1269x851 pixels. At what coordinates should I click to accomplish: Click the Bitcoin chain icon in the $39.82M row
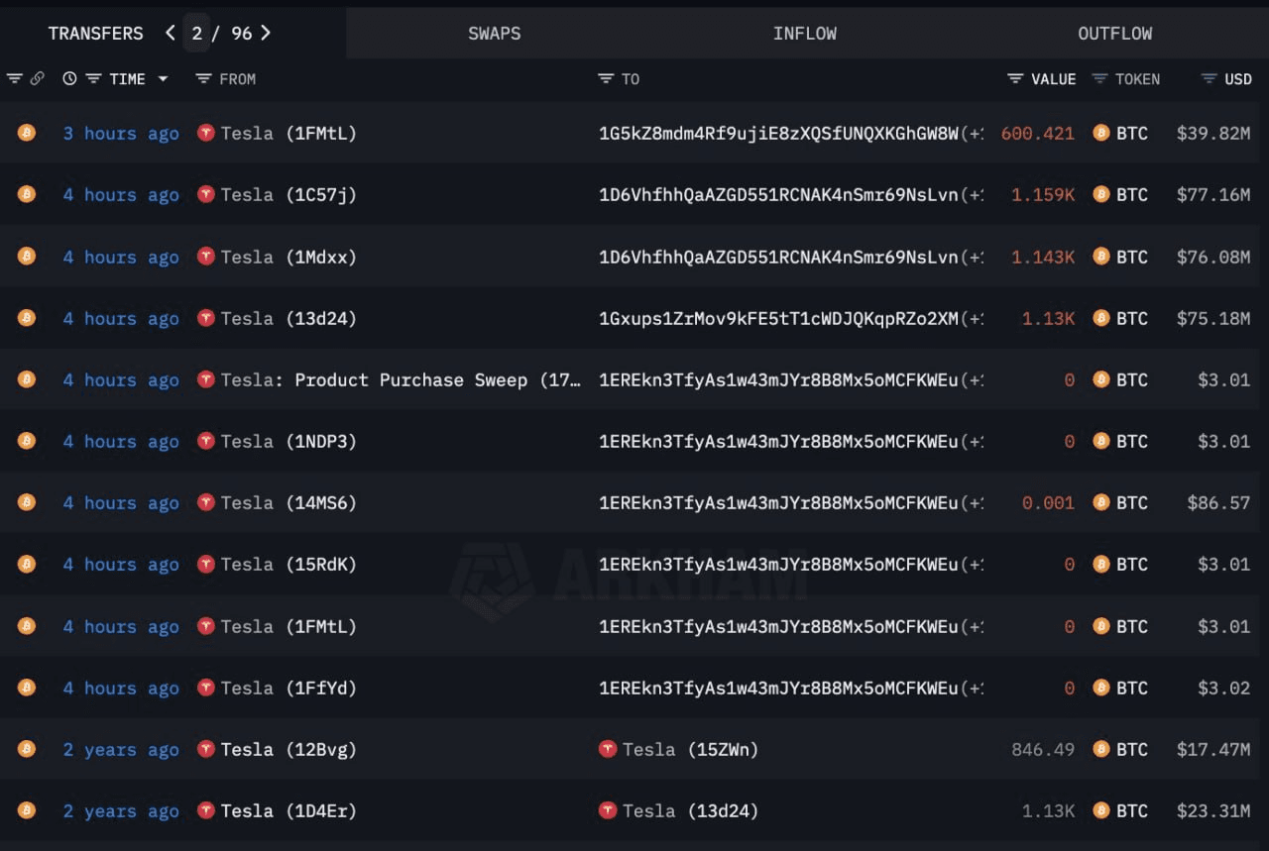[27, 132]
